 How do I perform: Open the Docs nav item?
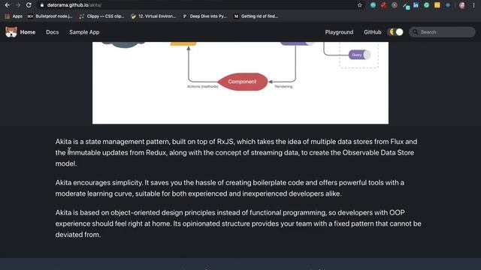52,32
